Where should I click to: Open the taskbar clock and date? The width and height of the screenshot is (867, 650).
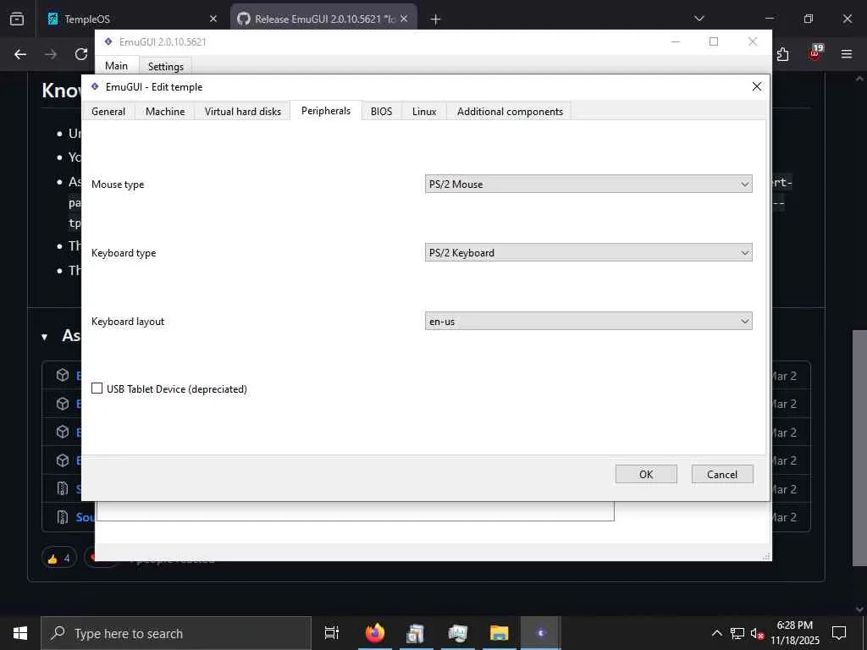[x=794, y=633]
